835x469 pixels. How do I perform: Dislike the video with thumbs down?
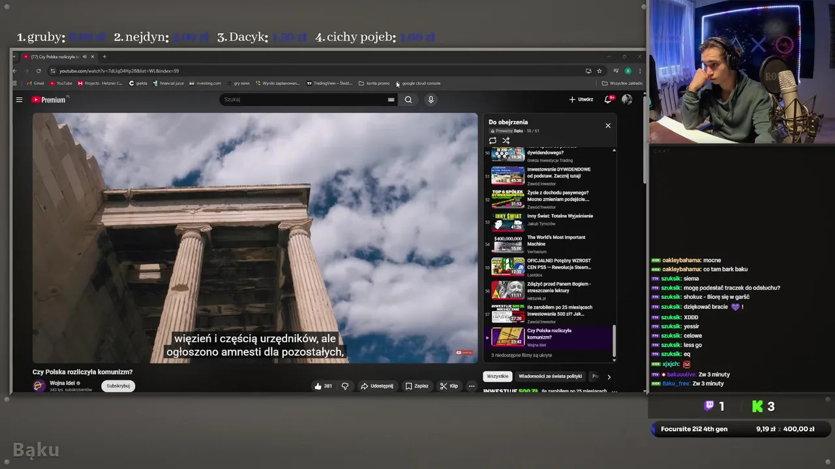pyautogui.click(x=345, y=386)
